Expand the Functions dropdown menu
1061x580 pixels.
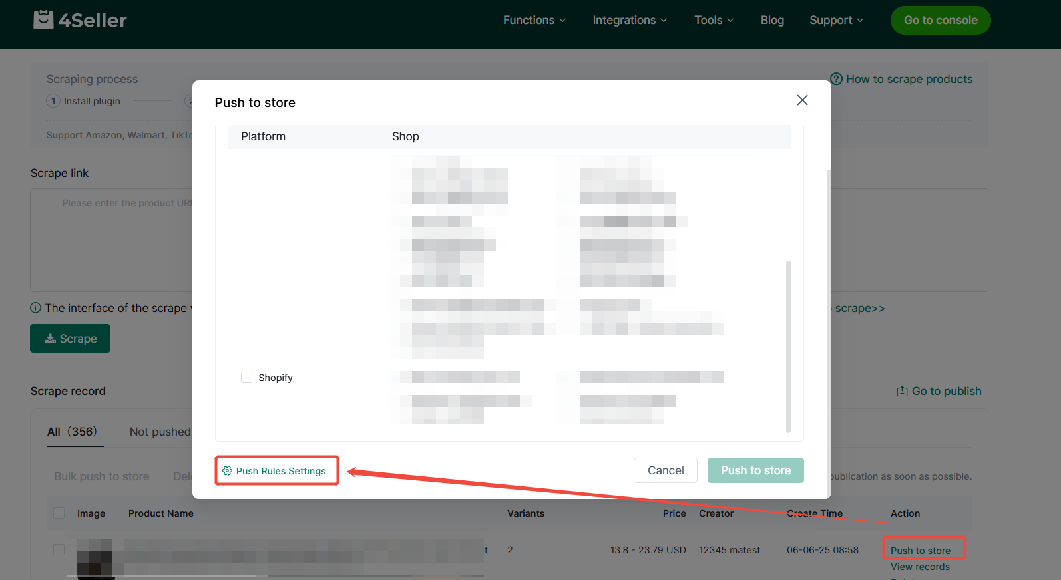tap(534, 20)
